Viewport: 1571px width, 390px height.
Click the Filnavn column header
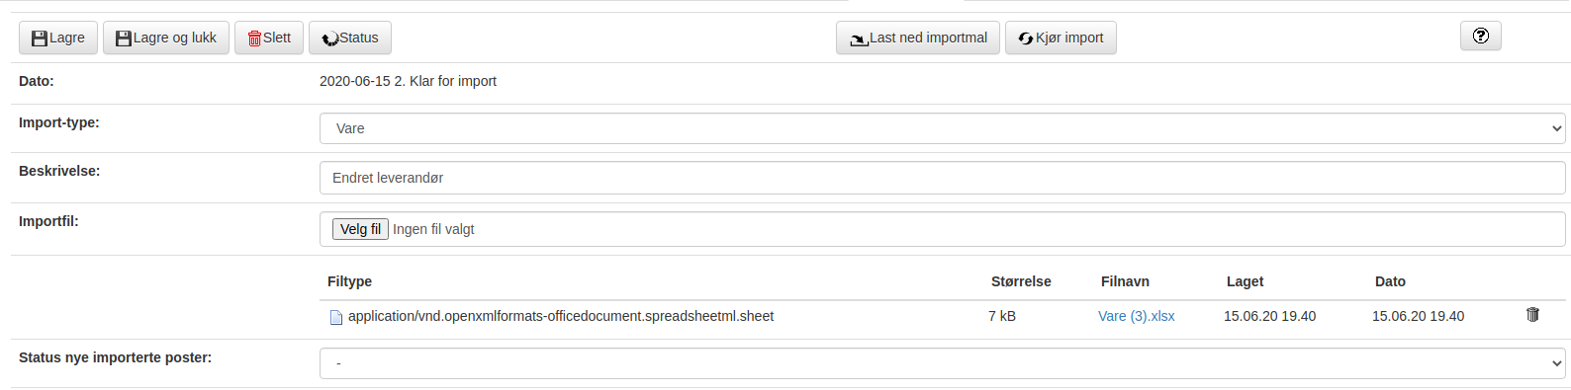coord(1125,281)
